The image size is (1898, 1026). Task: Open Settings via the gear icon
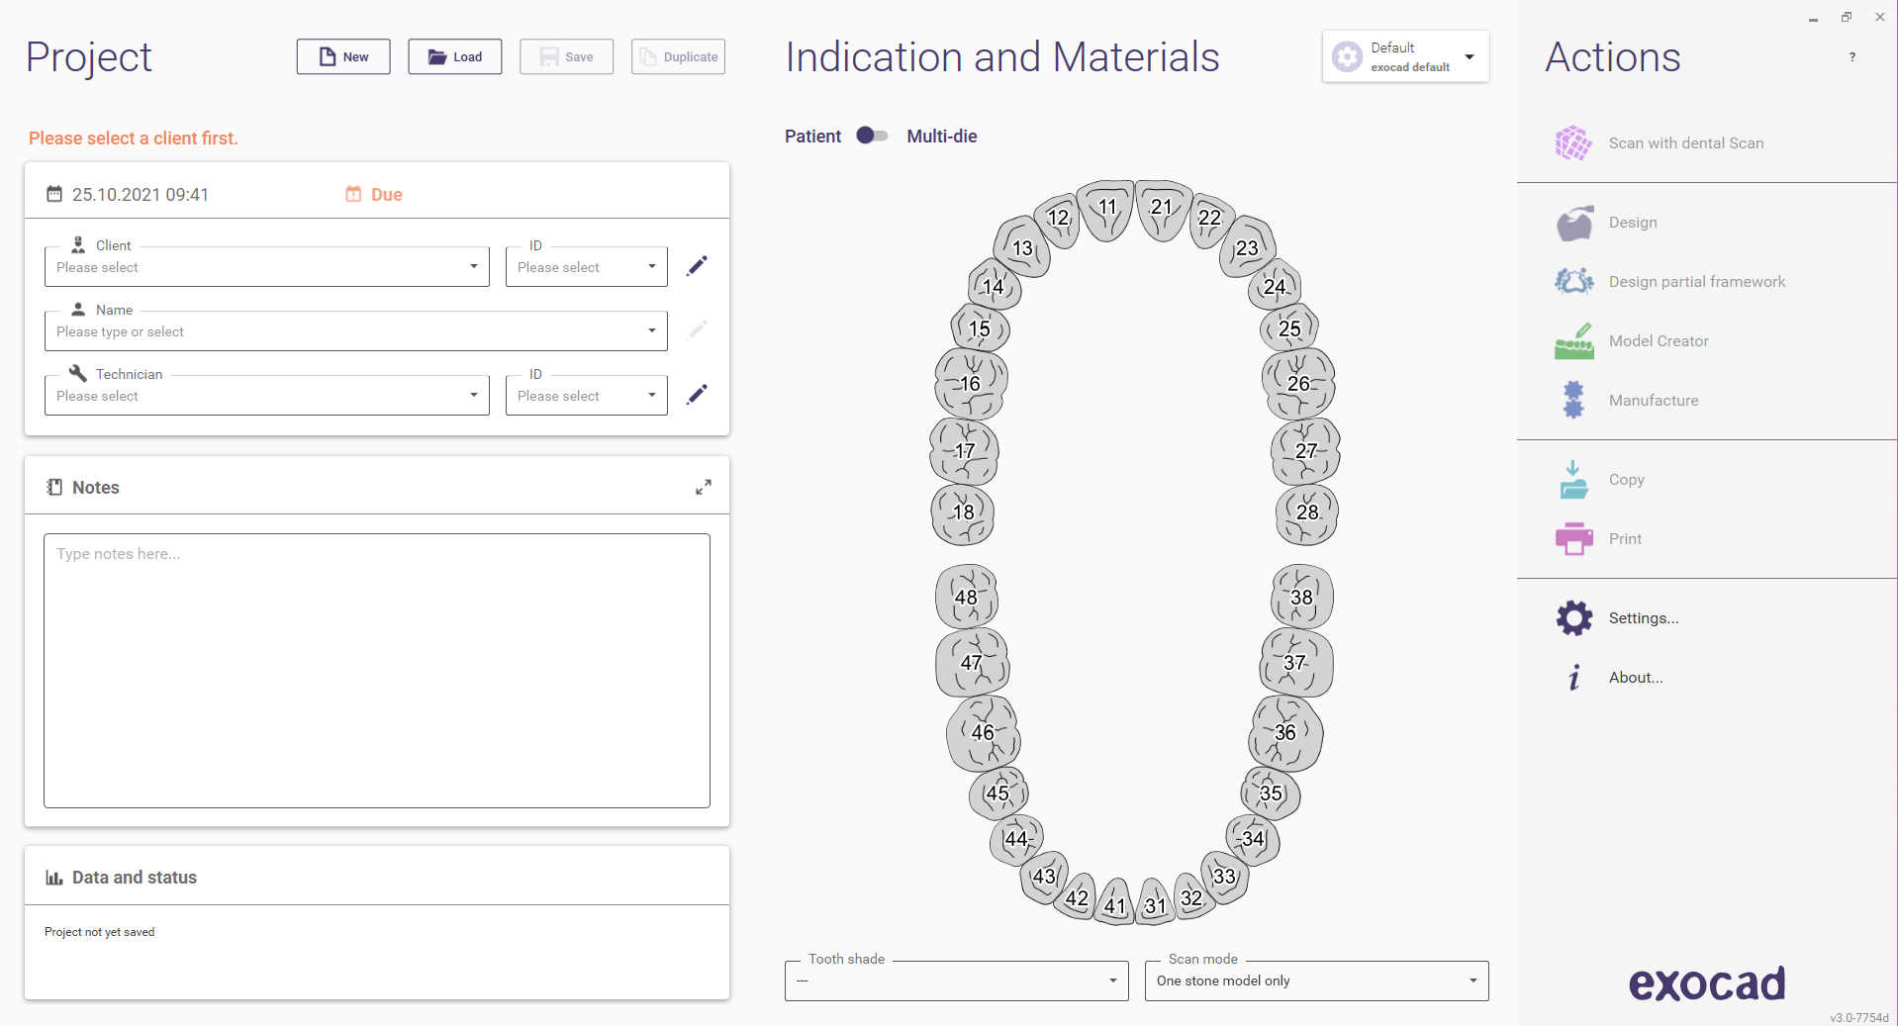pos(1575,617)
